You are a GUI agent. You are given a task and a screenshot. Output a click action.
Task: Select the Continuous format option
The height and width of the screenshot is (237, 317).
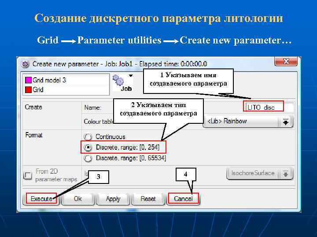88,137
